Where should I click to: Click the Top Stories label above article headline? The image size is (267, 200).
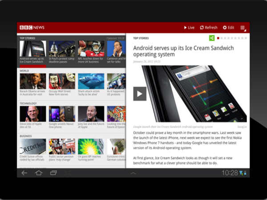pos(141,38)
